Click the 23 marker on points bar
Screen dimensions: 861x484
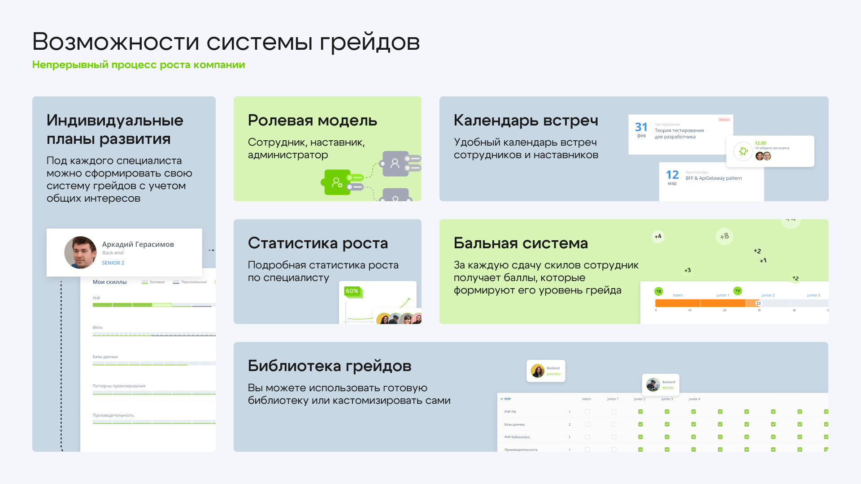758,303
